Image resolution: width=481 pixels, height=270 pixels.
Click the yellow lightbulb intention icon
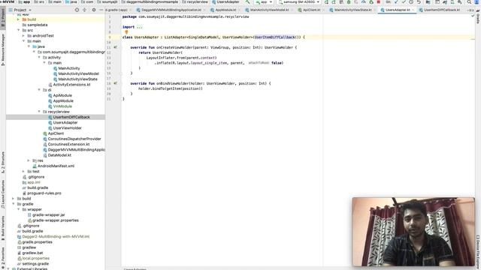coord(126,31)
